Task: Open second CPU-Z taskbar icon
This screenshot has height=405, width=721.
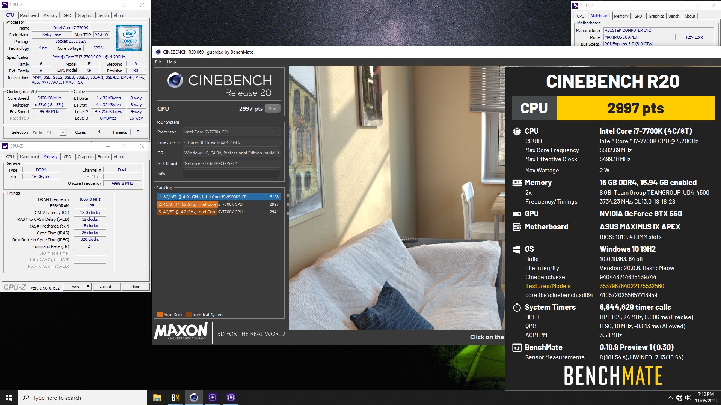Action: click(231, 397)
